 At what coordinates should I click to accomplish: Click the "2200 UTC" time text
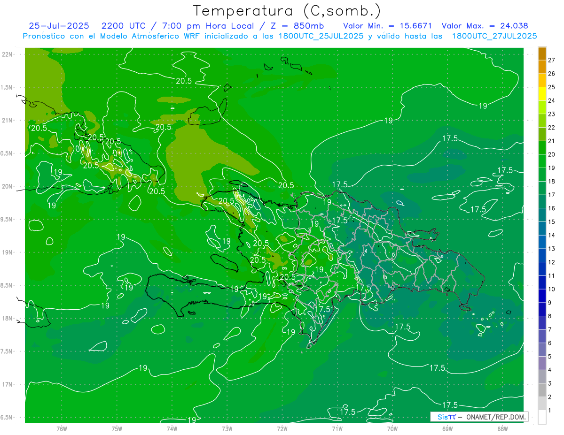pos(124,26)
